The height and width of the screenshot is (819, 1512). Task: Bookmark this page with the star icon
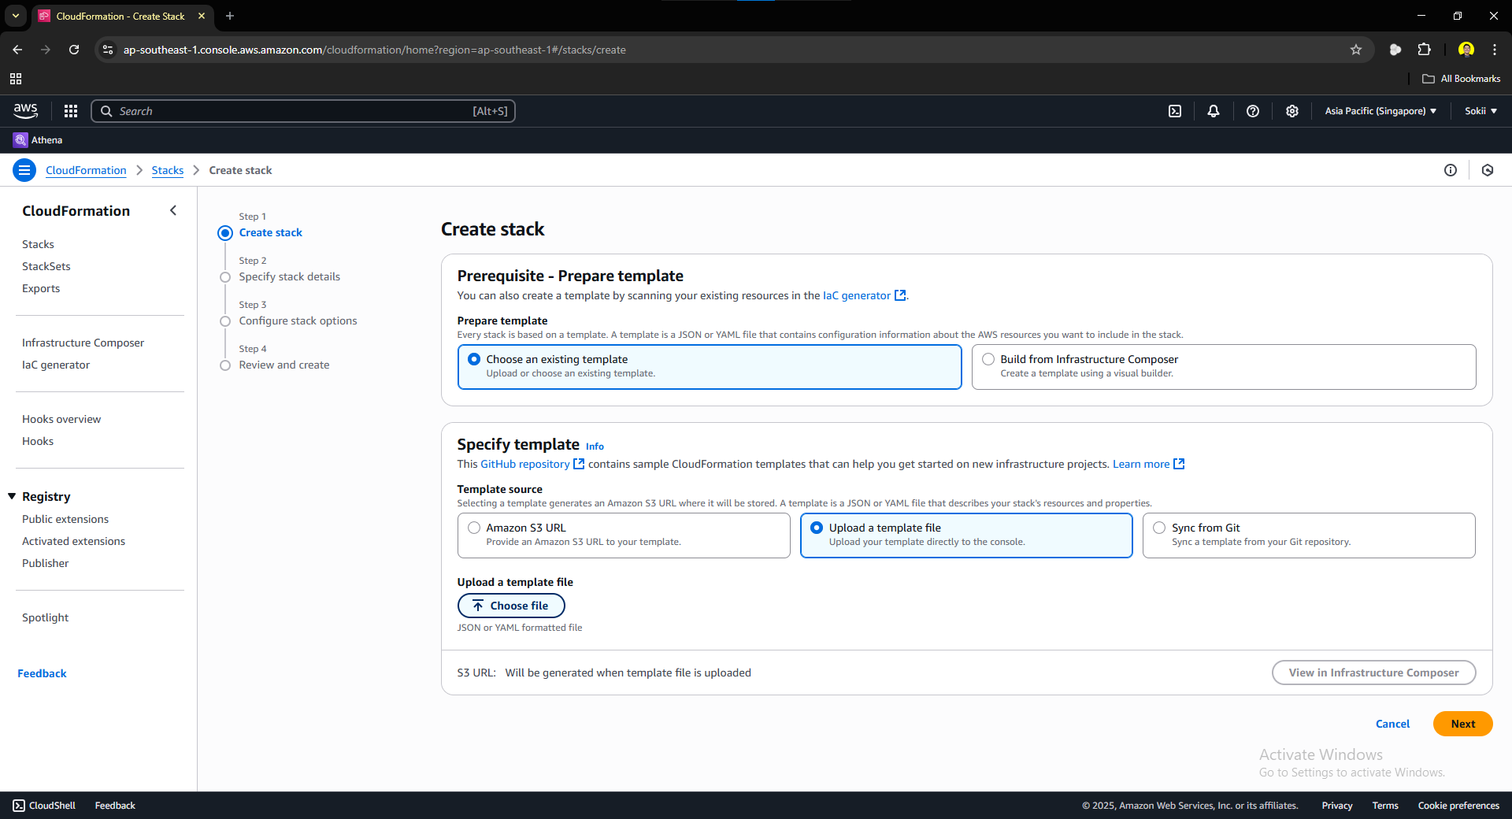(x=1356, y=50)
